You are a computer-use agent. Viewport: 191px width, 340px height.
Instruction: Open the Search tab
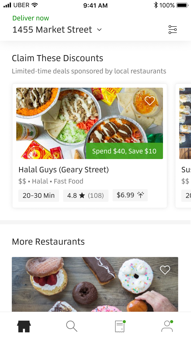[x=72, y=326]
